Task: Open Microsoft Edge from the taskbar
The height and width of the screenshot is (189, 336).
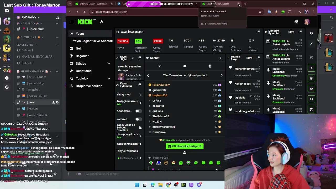Action: [153, 185]
